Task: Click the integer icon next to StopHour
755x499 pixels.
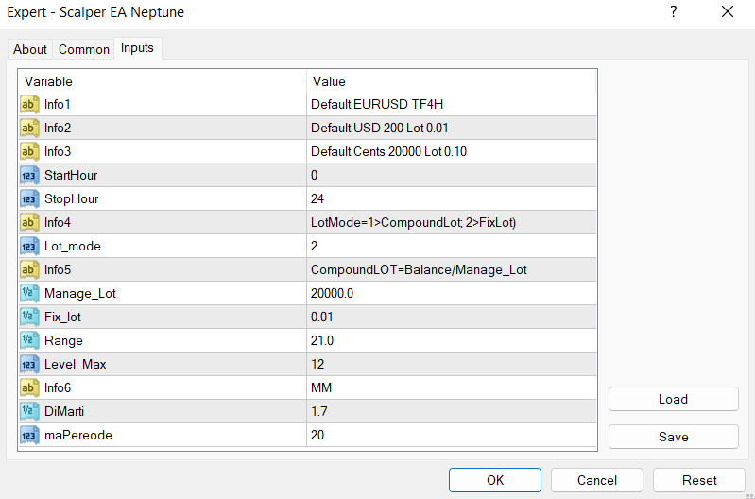Action: [x=29, y=198]
